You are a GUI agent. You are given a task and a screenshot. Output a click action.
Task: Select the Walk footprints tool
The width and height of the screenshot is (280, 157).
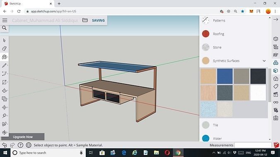pyautogui.click(x=4, y=124)
